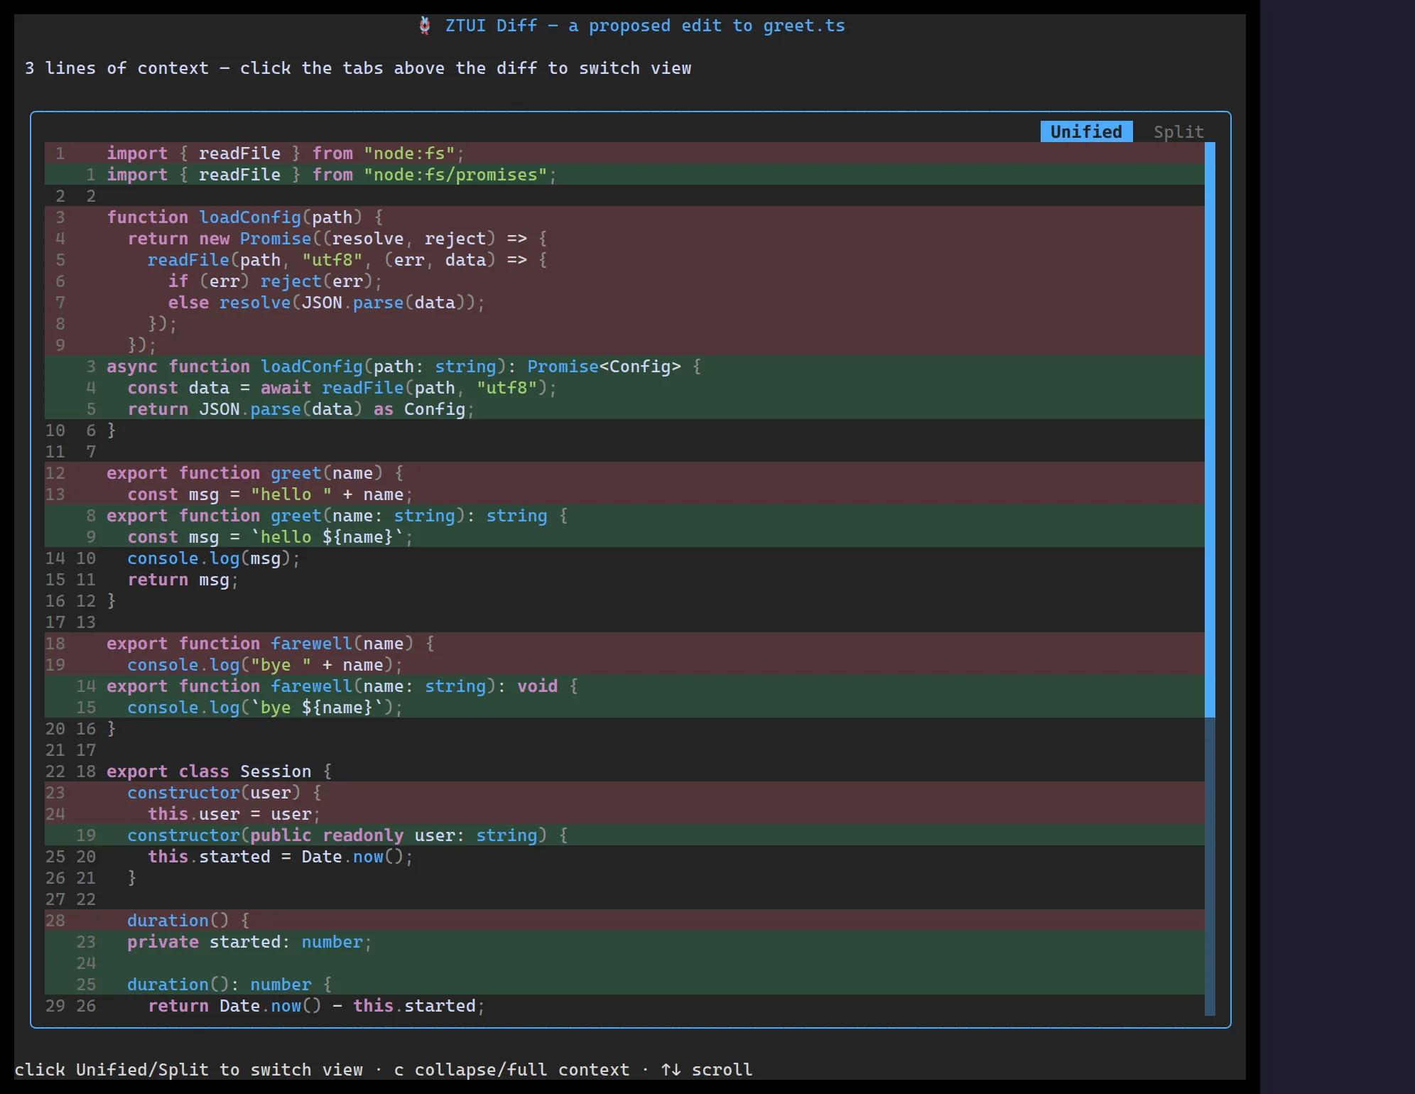The width and height of the screenshot is (1415, 1094).
Task: Click removed line 'console.log("bye " + name);'
Action: (x=624, y=664)
